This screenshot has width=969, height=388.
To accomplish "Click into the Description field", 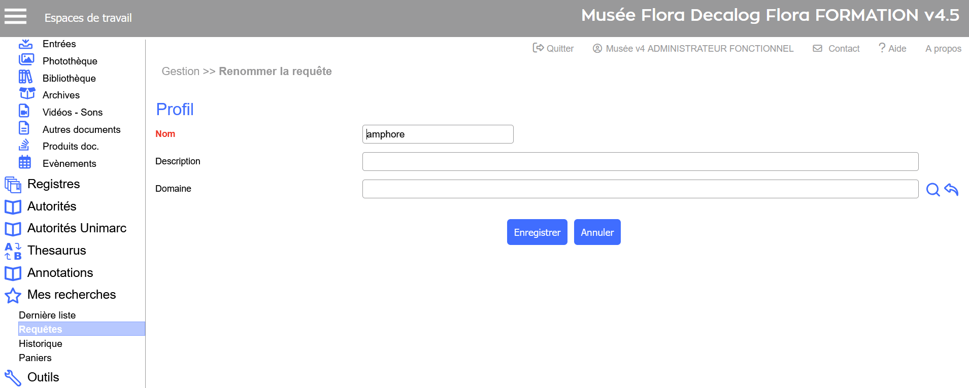I will point(640,162).
